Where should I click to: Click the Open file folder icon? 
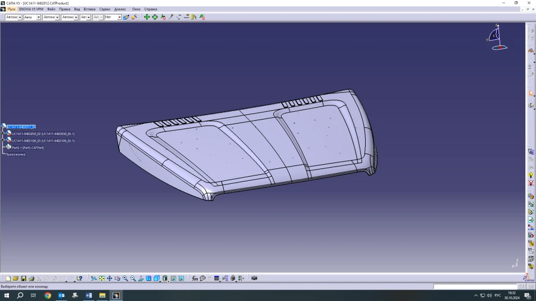pyautogui.click(x=16, y=278)
